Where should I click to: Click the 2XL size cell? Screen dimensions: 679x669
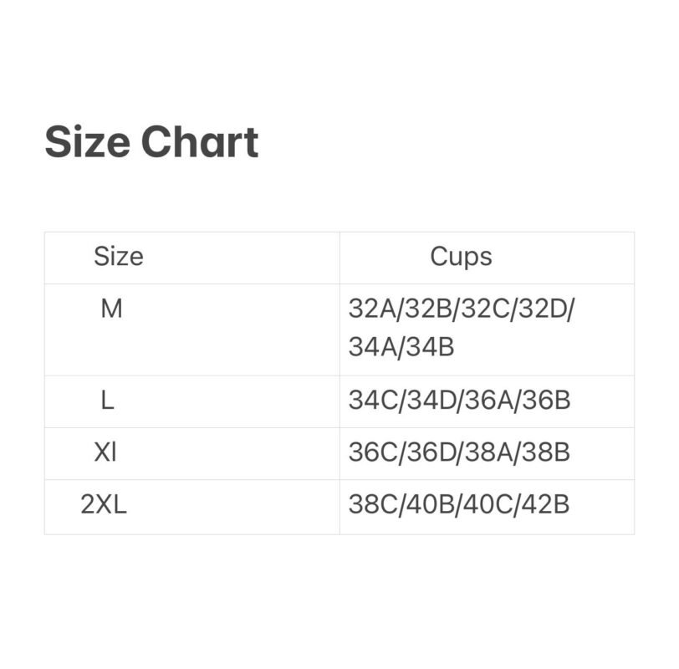point(104,505)
